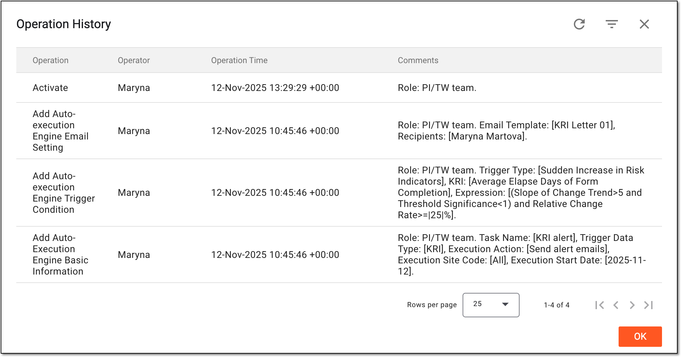
Task: Select timestamp in the Trigger Condition row
Action: 275,193
